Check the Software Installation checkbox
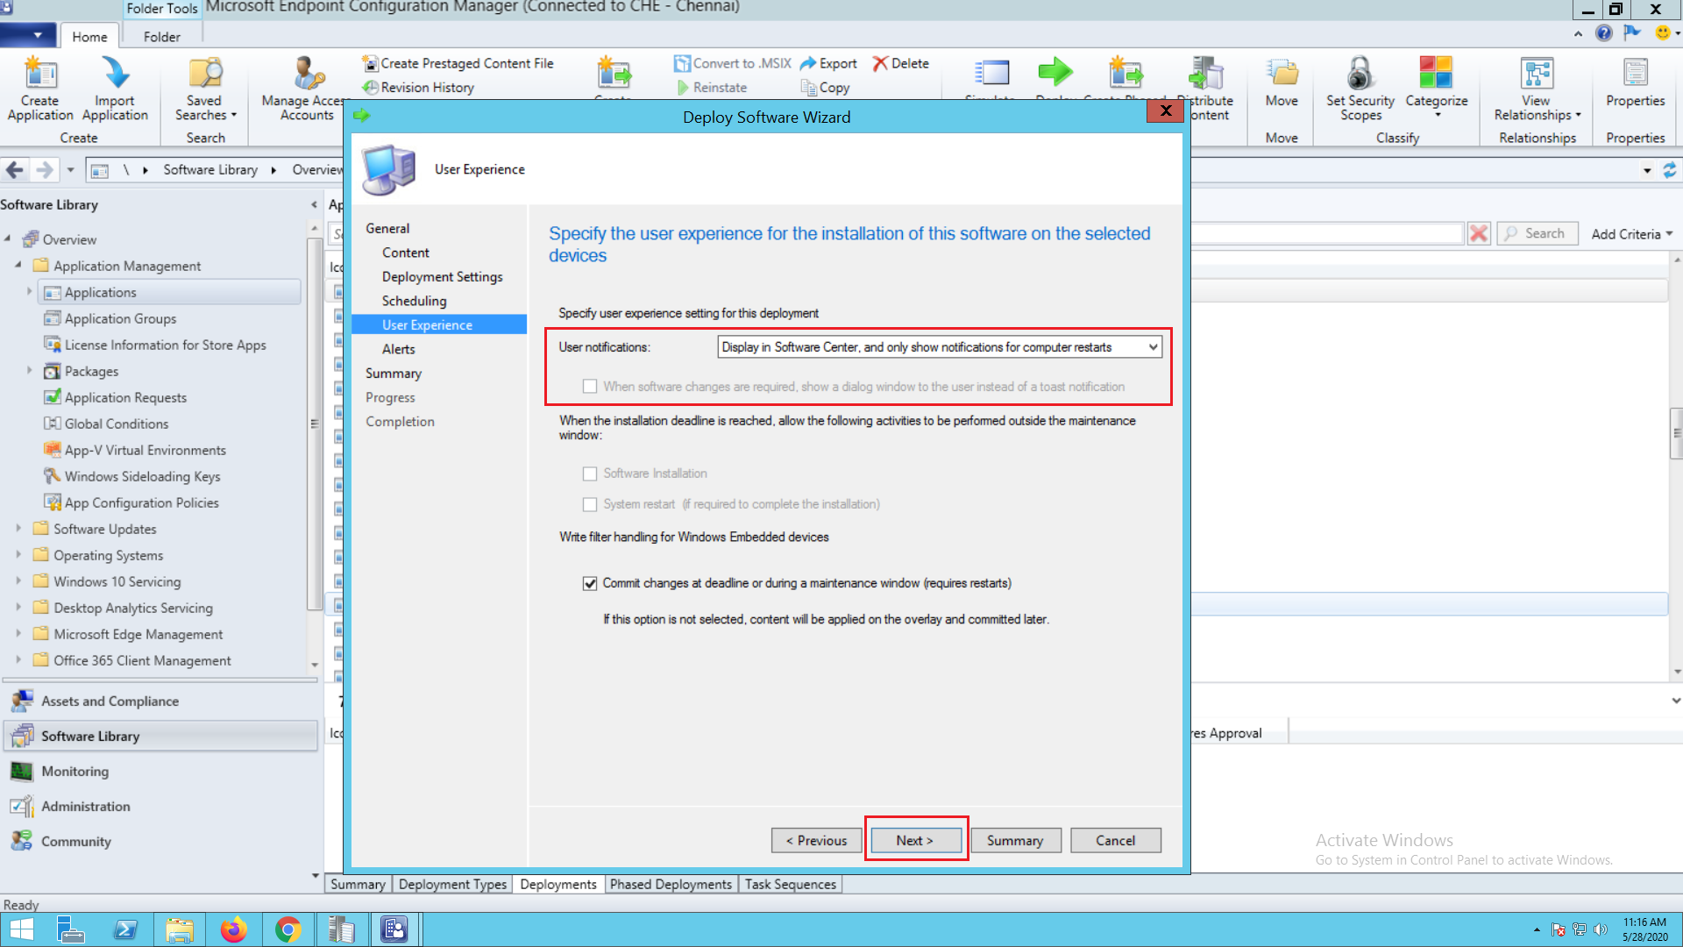Image resolution: width=1683 pixels, height=947 pixels. tap(590, 473)
